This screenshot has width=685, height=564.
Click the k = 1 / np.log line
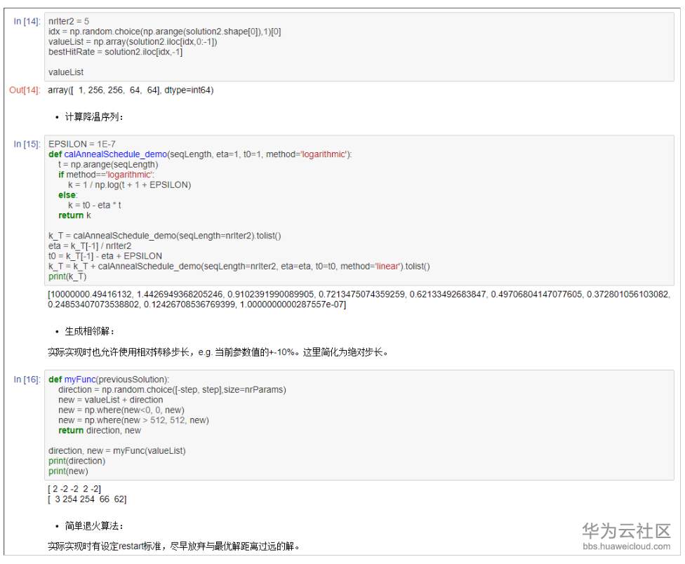130,184
